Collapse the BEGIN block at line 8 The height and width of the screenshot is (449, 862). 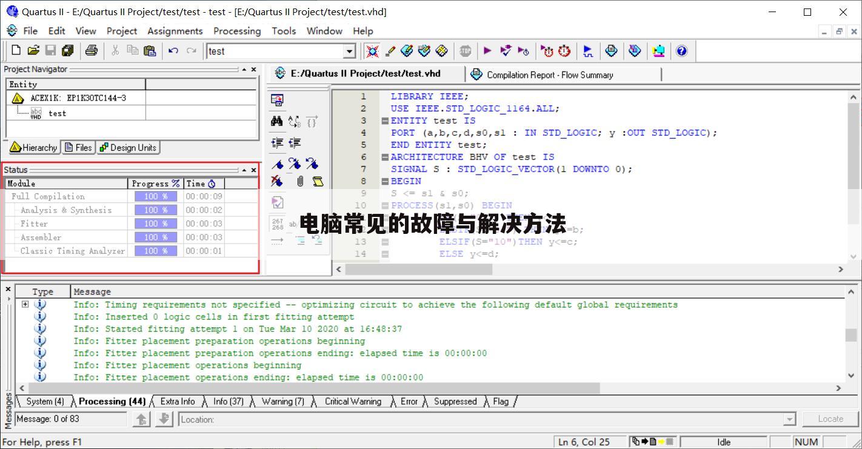385,181
